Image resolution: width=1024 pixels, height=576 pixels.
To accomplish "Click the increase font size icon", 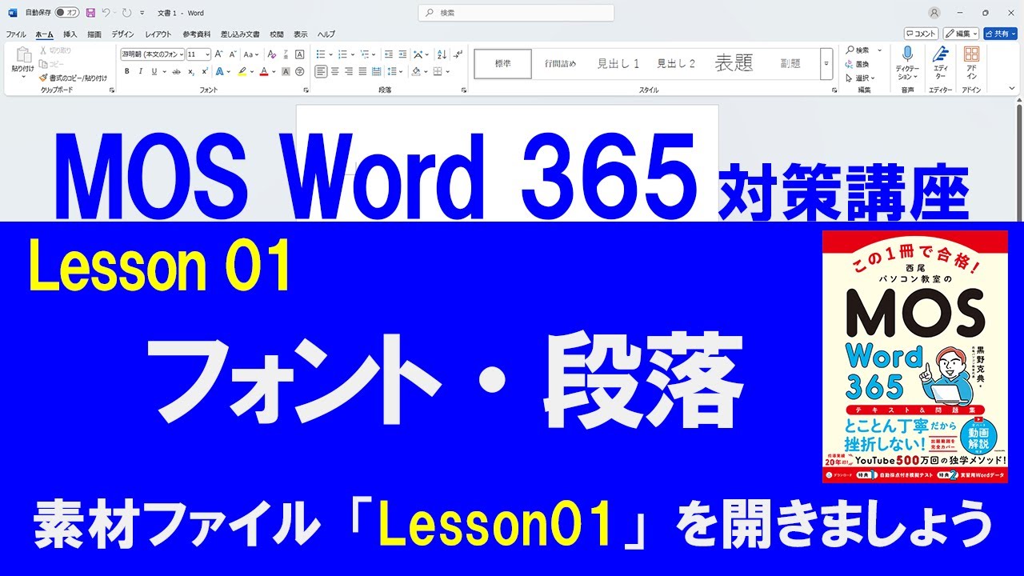I will tap(219, 54).
